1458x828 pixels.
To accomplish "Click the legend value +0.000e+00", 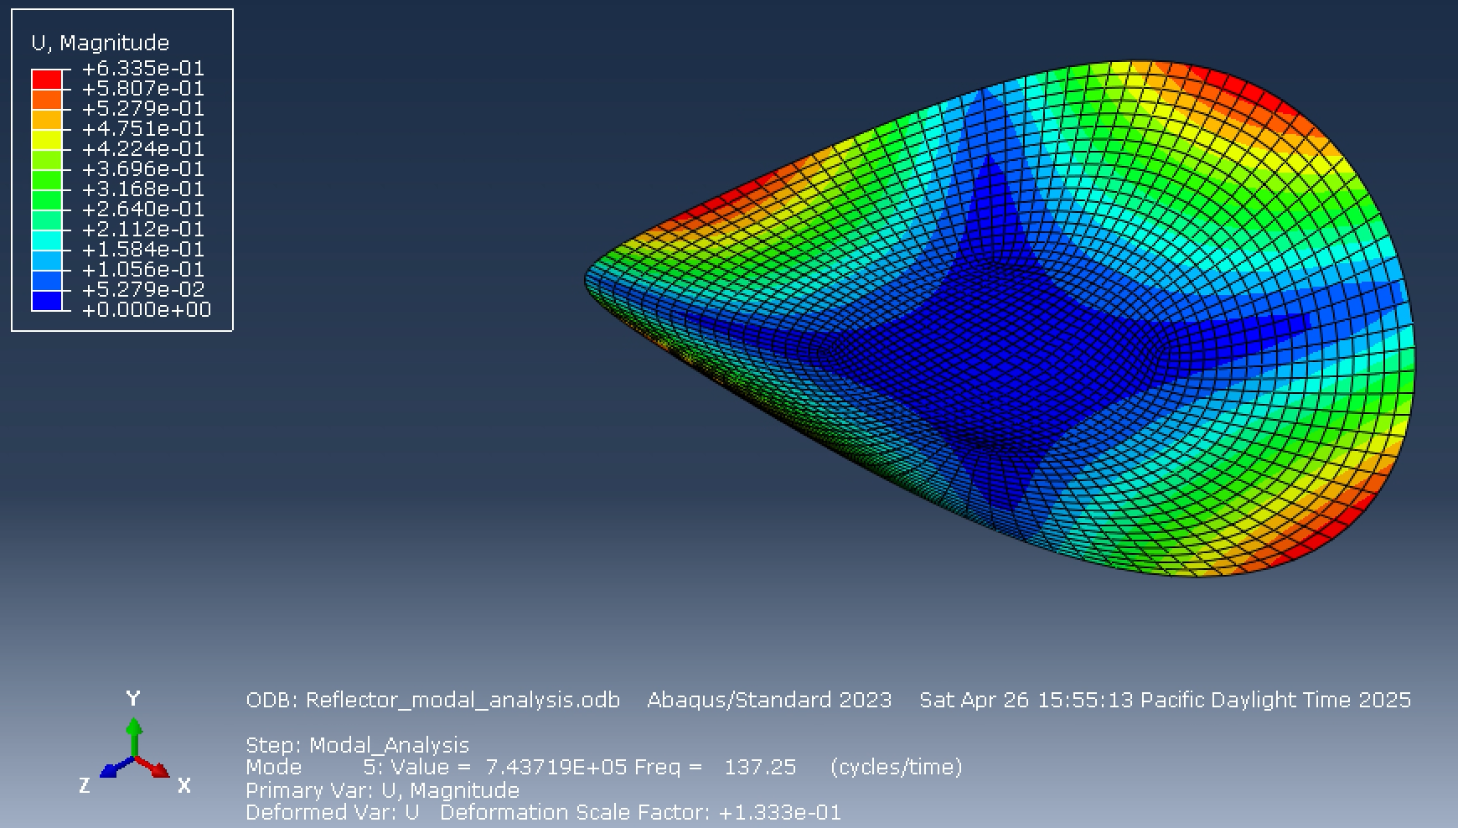I will [147, 309].
